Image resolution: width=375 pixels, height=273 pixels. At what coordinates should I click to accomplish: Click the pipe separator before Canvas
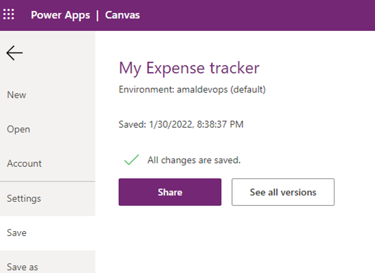(x=98, y=15)
